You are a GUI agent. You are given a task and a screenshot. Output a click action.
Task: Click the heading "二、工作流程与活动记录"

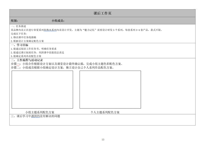pyautogui.click(x=27, y=60)
